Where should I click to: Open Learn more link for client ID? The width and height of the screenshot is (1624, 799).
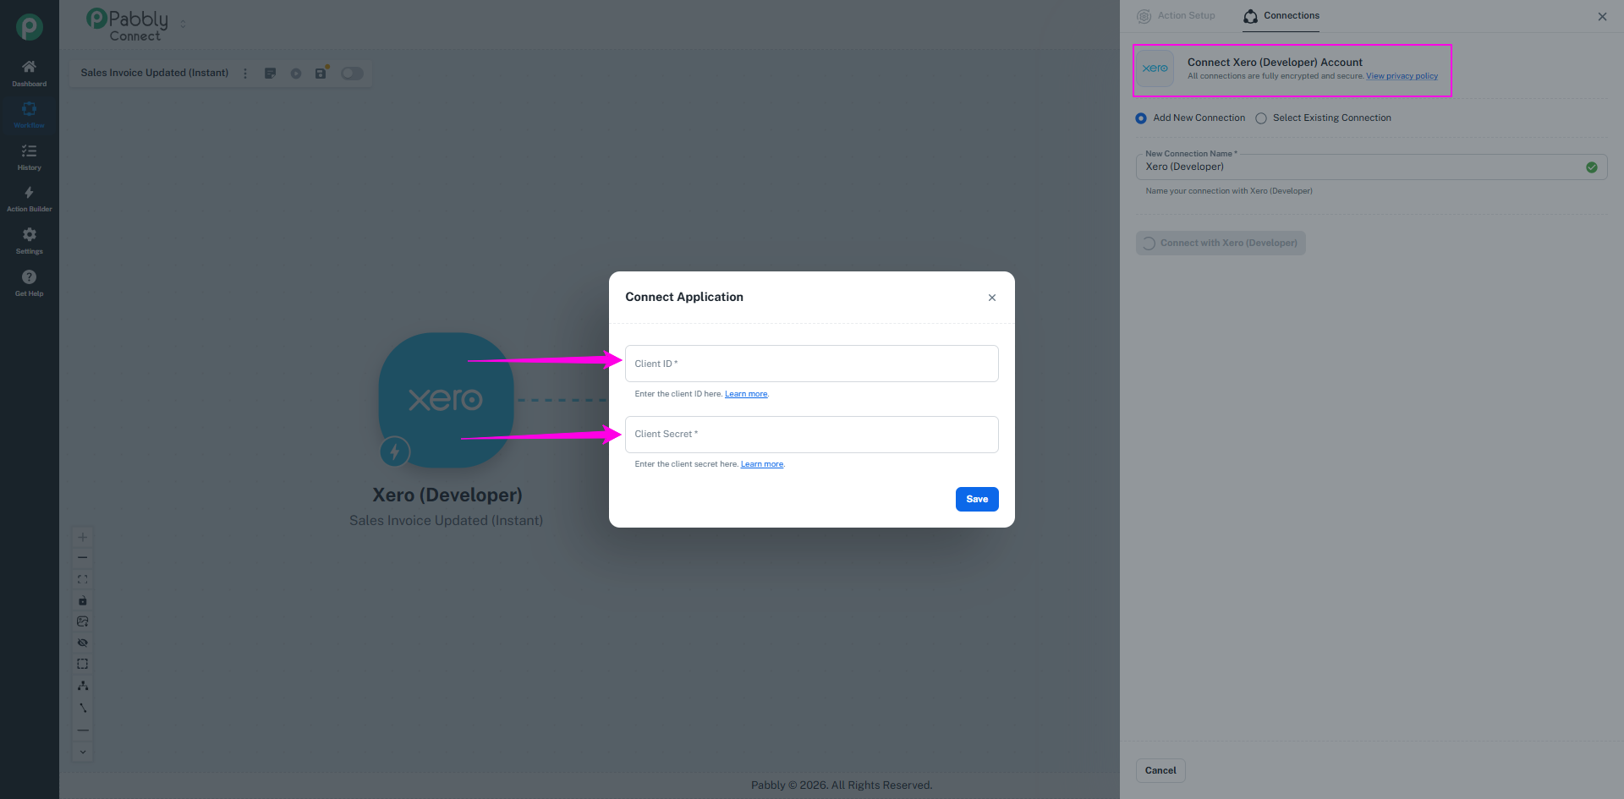click(x=746, y=394)
